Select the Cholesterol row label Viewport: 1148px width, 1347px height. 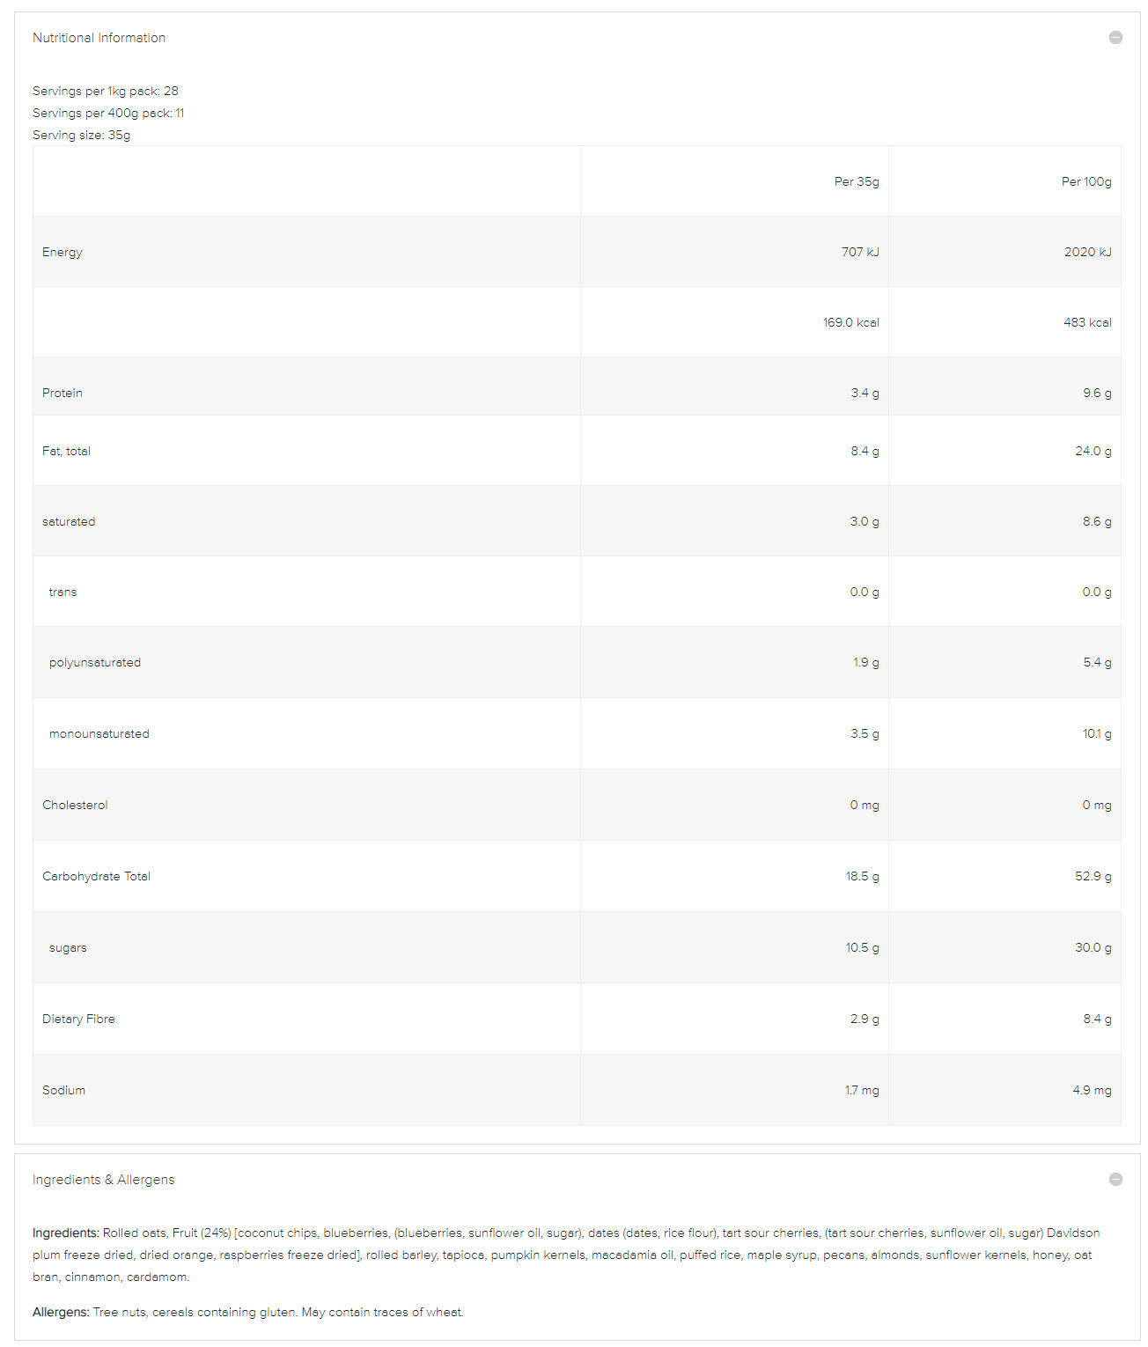(x=75, y=805)
